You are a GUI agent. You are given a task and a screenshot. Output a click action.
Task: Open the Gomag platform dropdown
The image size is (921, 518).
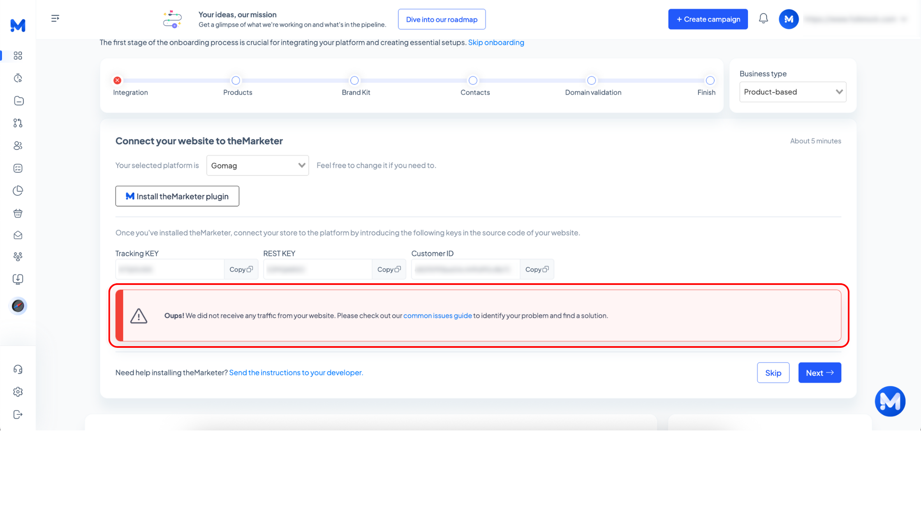click(257, 165)
